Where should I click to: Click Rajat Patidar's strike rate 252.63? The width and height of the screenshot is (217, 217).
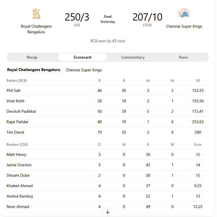point(198,122)
